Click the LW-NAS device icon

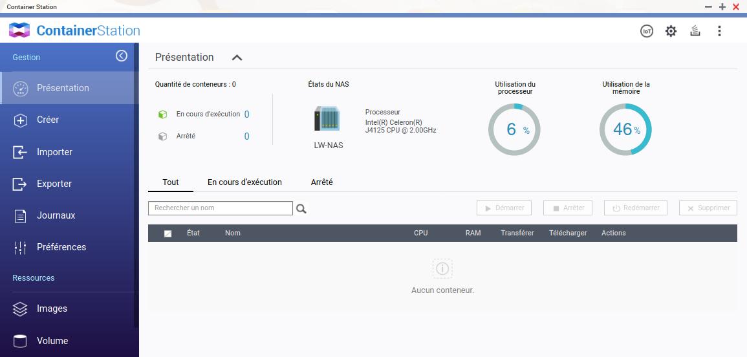coord(327,119)
